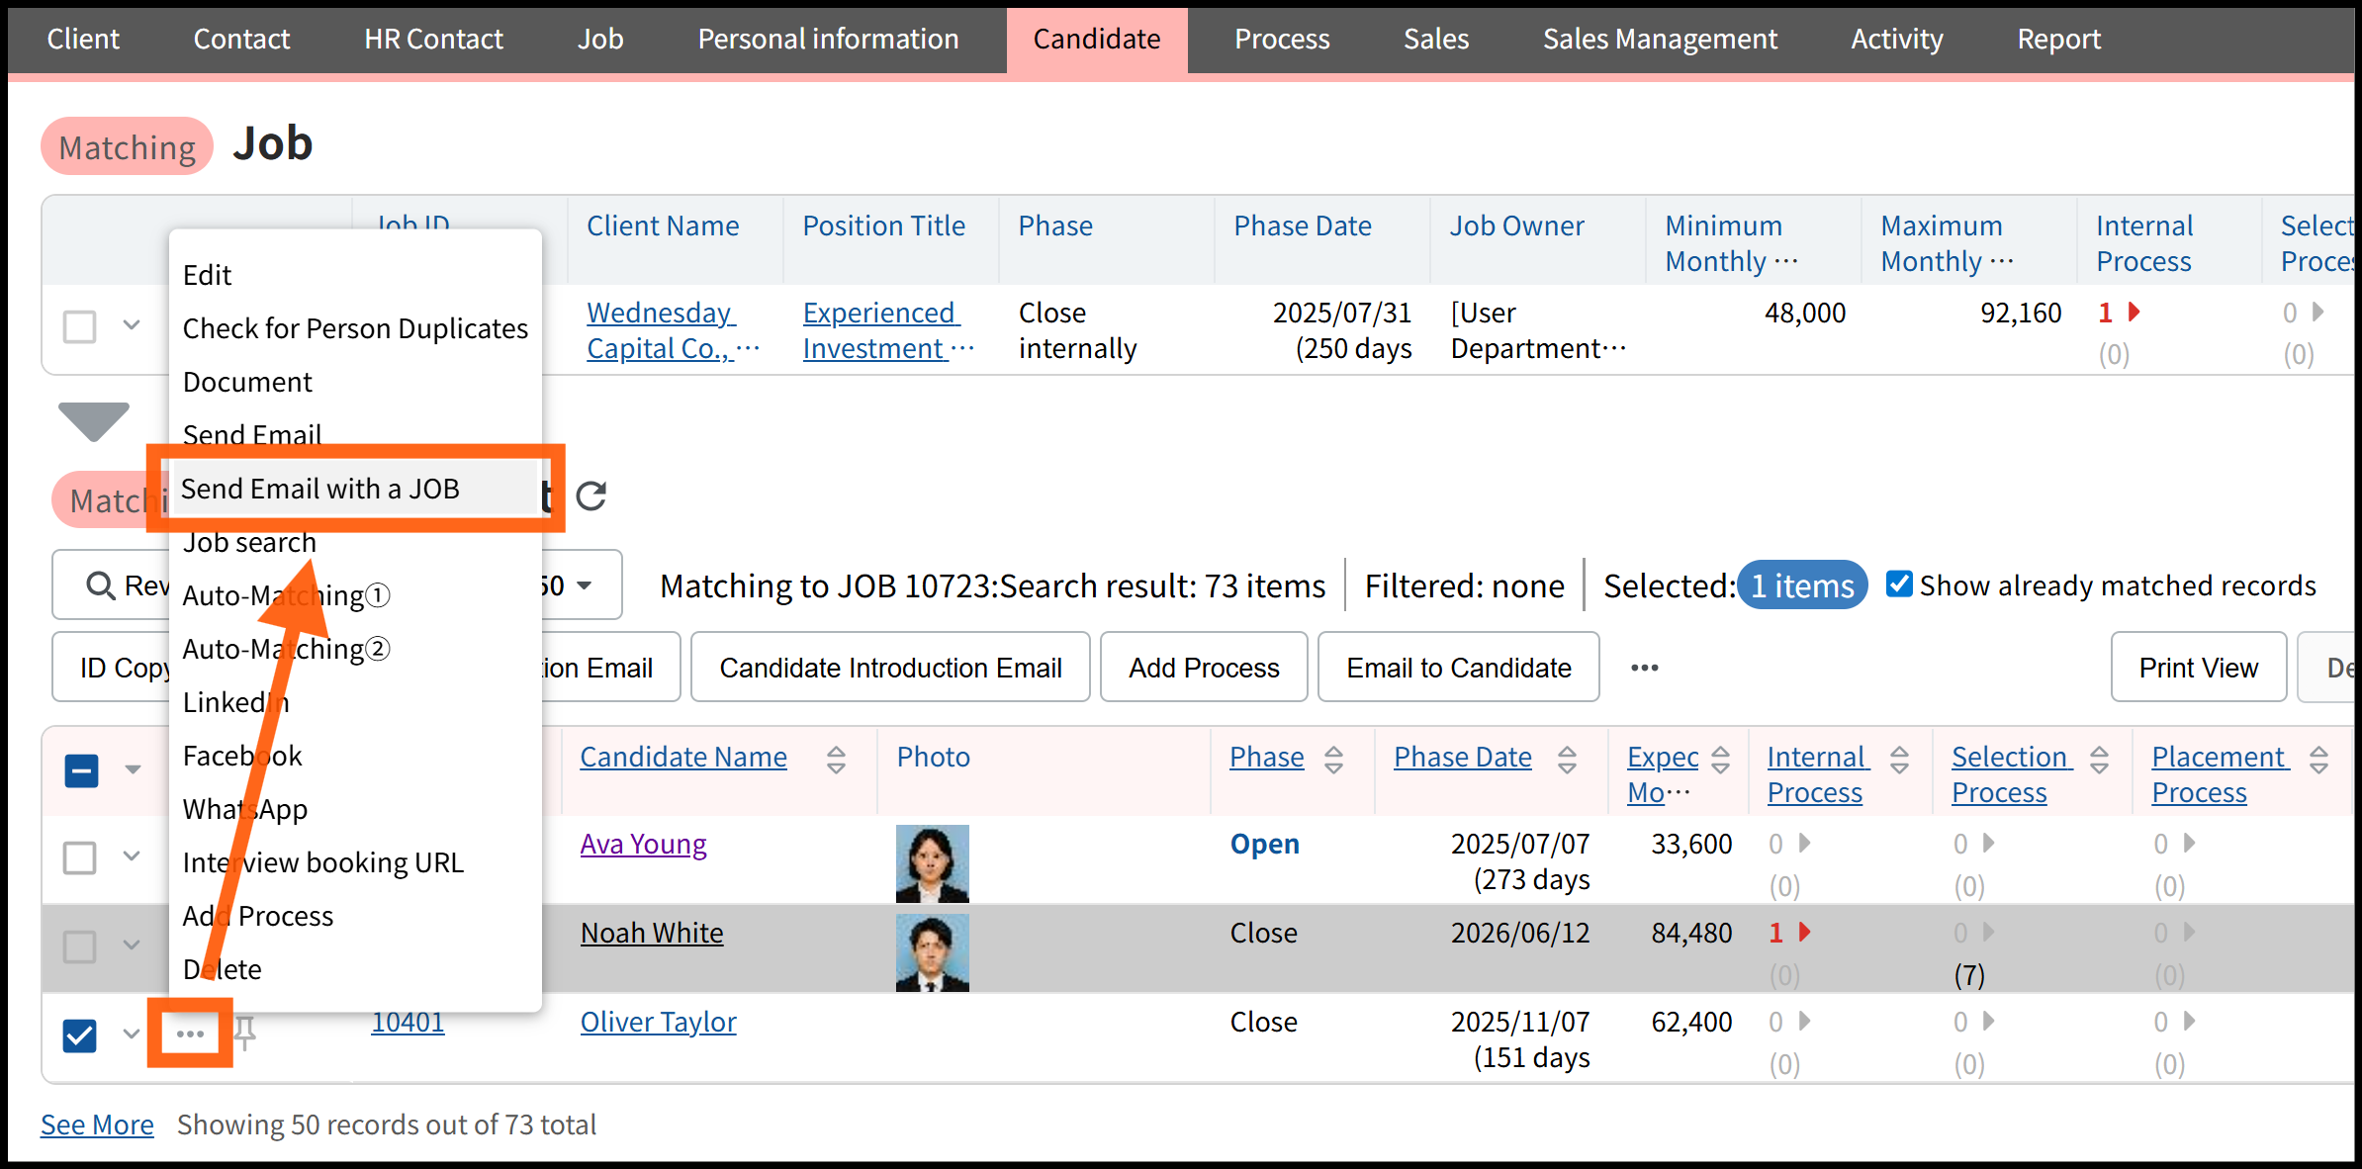Click red arrow beside Internal Process count for Noah White

(x=1805, y=932)
